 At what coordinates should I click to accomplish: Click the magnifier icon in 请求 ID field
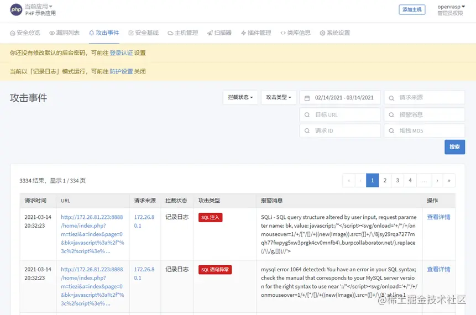(x=307, y=130)
